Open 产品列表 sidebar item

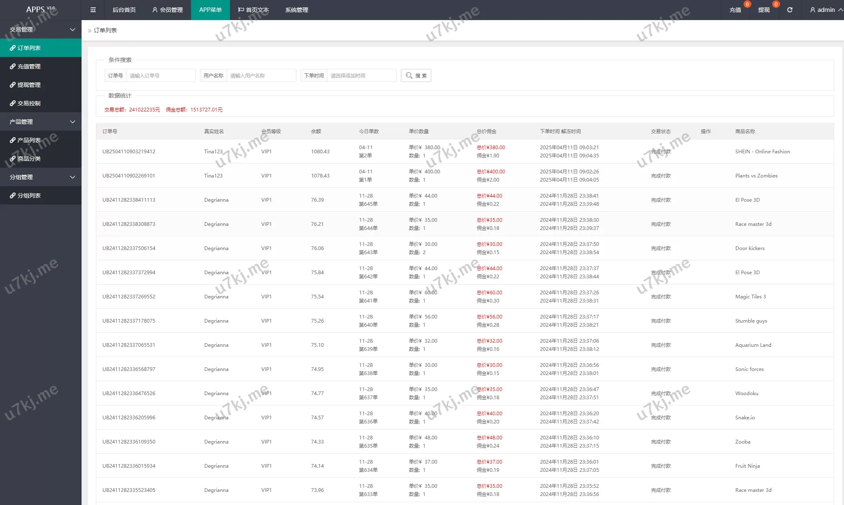coord(29,140)
